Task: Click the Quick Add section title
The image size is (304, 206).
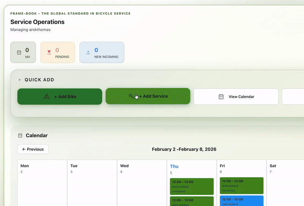Action: (40, 80)
